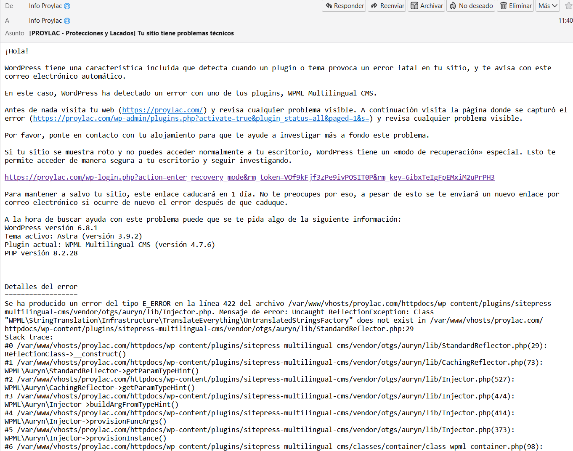This screenshot has height=451, width=573.
Task: Click 'WPML\Auryn\CachingReflector->getParamTypeHint()' line
Action: [100, 387]
